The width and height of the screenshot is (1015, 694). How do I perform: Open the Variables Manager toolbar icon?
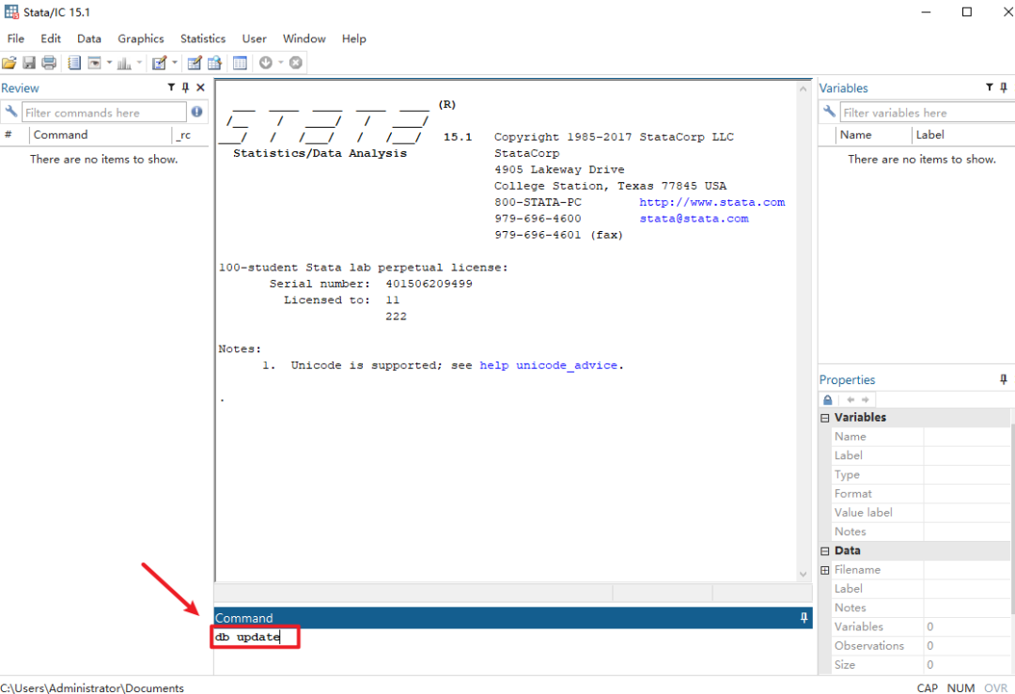click(x=240, y=63)
